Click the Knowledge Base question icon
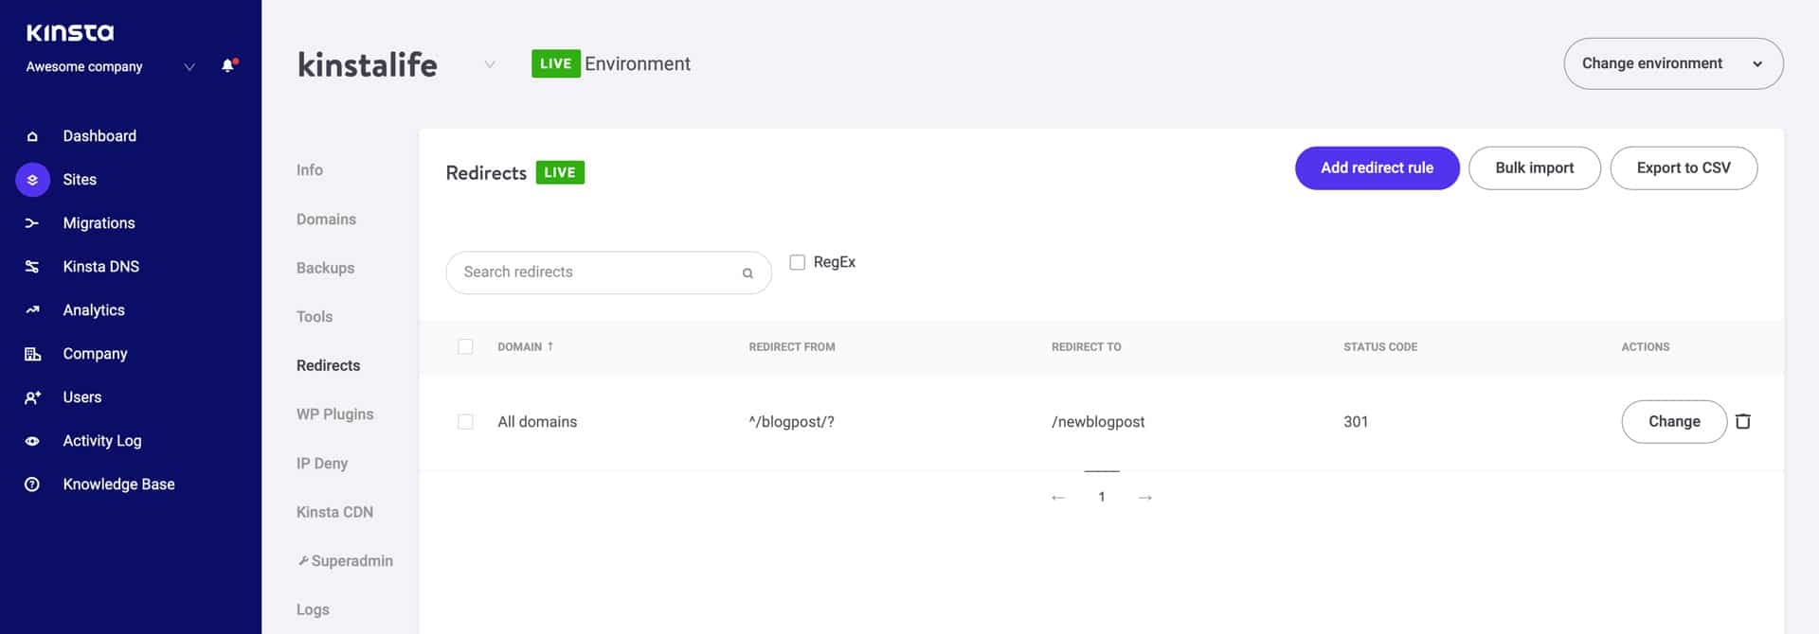This screenshot has width=1819, height=634. [32, 484]
